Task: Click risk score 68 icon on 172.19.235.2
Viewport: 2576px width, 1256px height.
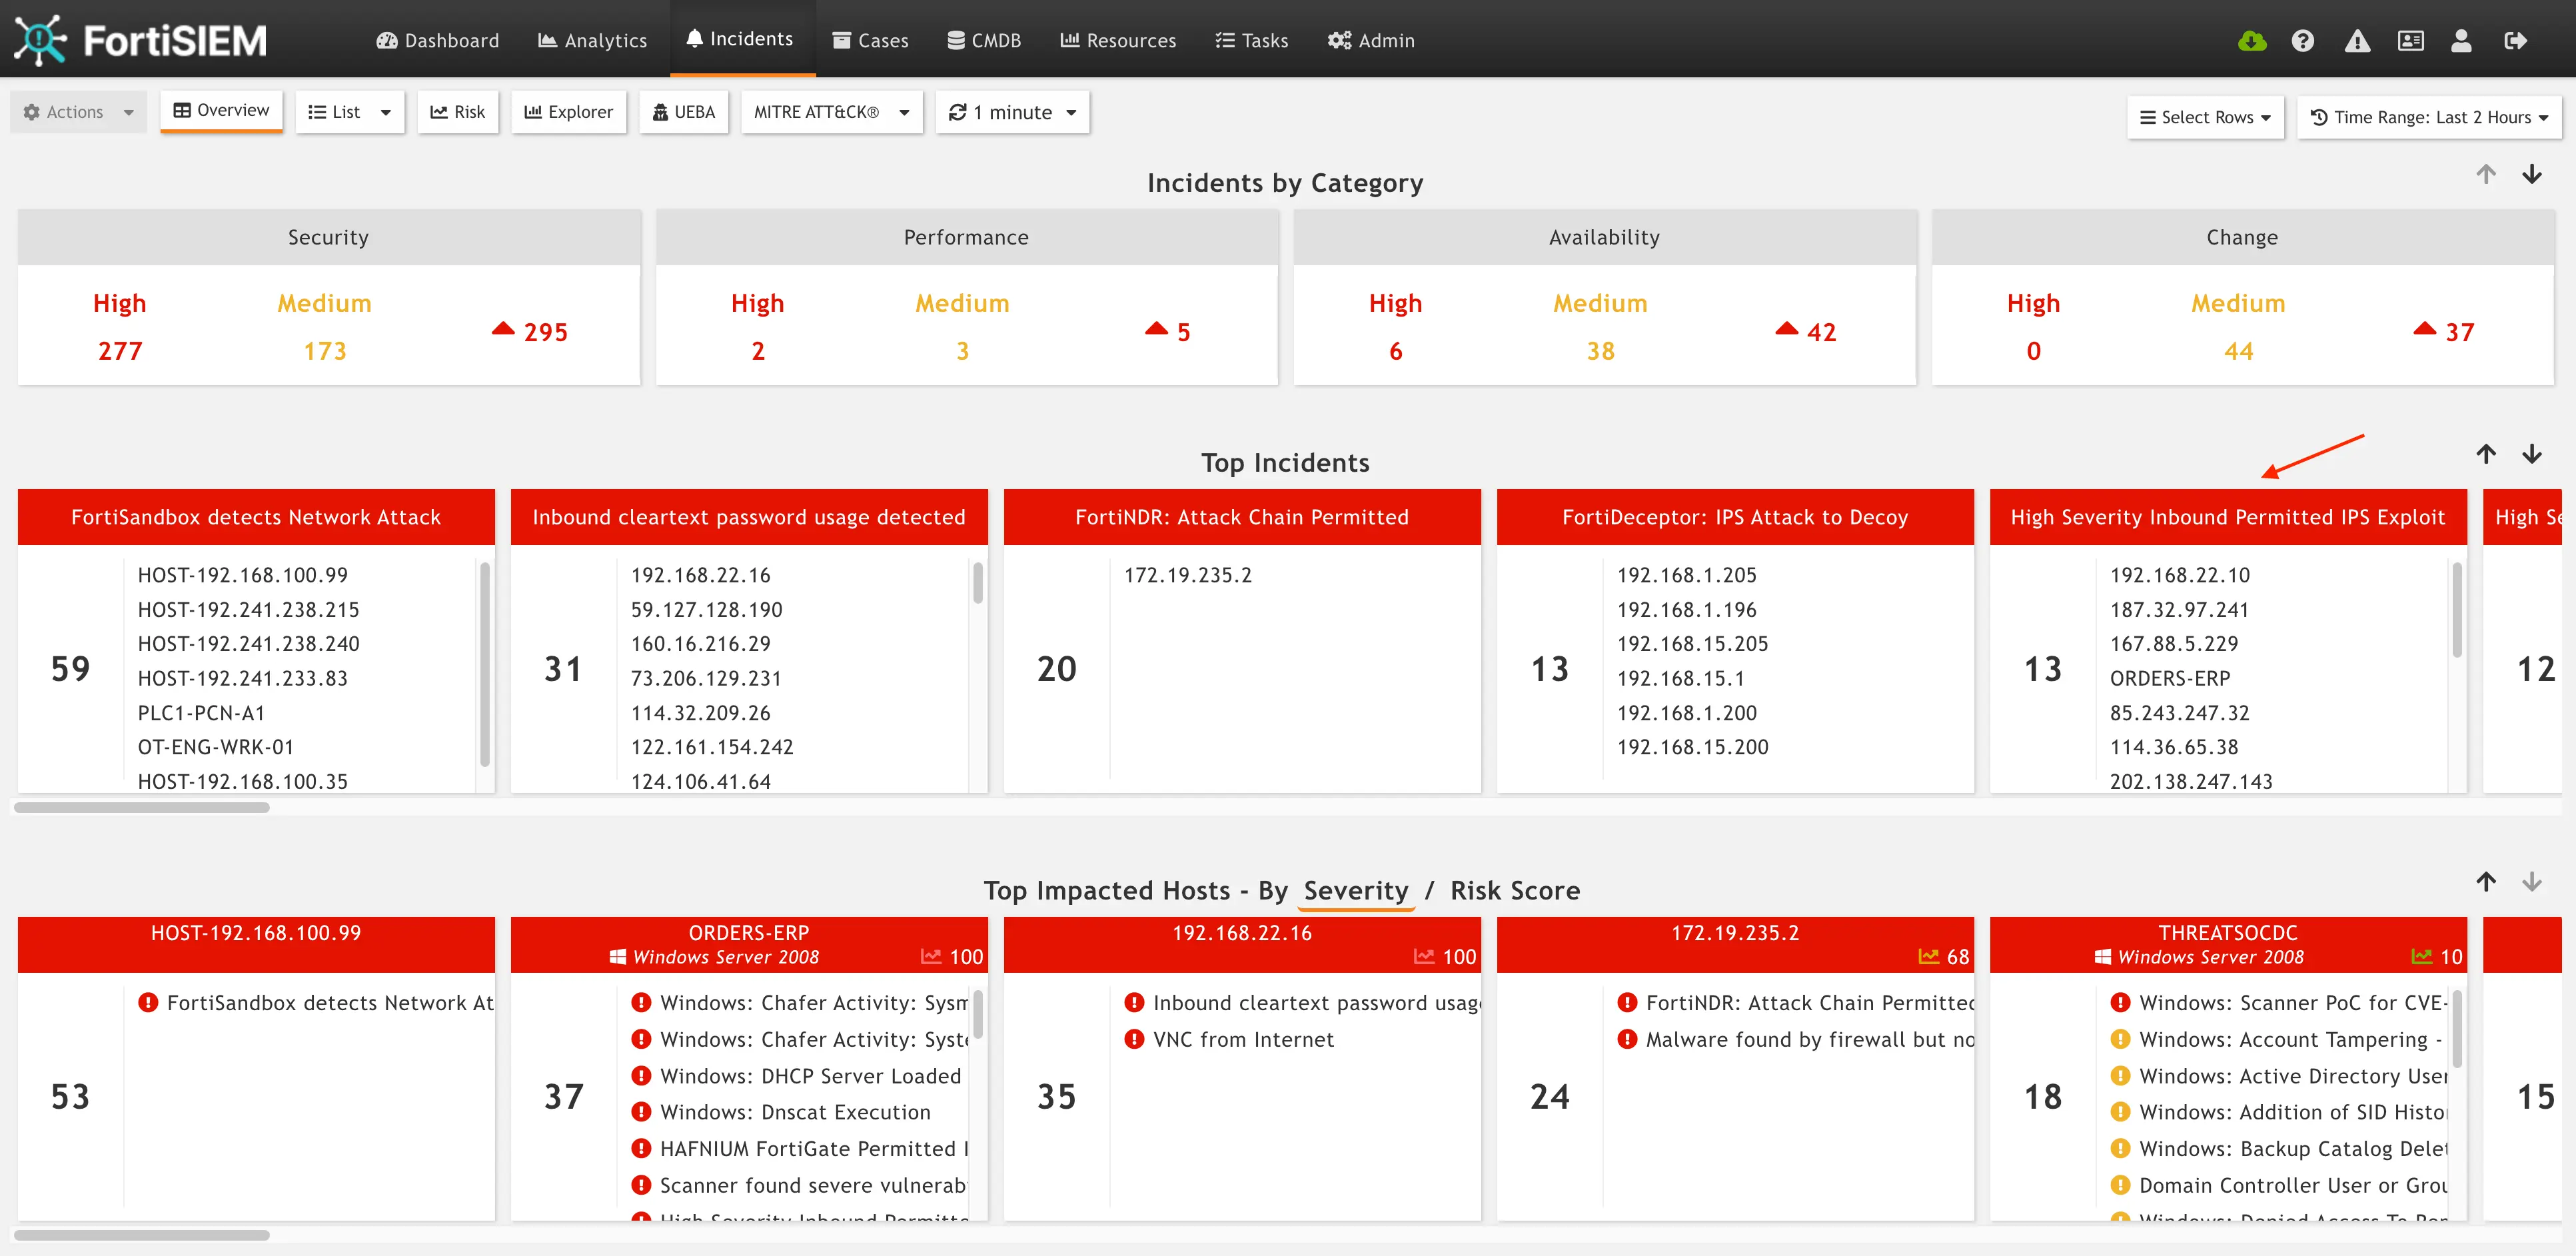Action: click(1929, 957)
